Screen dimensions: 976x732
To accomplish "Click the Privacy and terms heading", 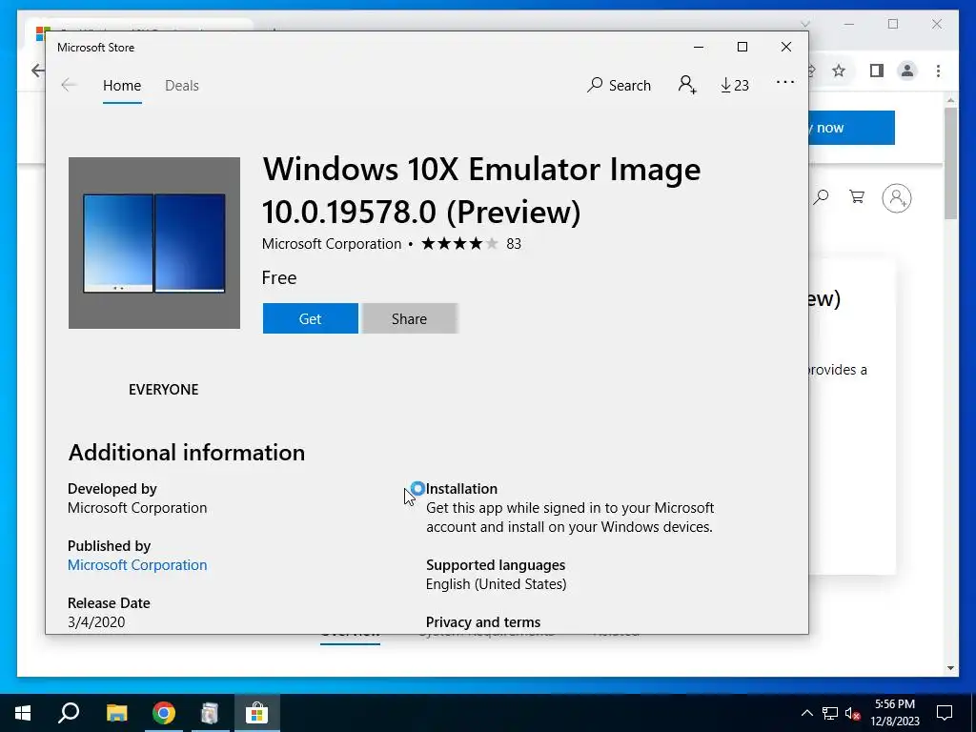I will click(x=483, y=621).
